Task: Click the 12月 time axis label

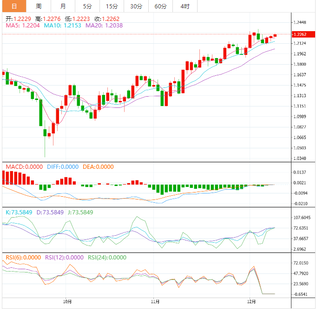Action: pyautogui.click(x=251, y=302)
